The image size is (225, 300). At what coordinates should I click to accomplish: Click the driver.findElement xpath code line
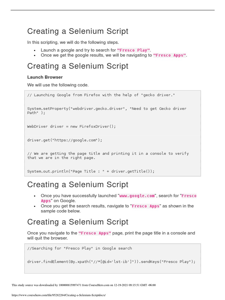(111, 262)
